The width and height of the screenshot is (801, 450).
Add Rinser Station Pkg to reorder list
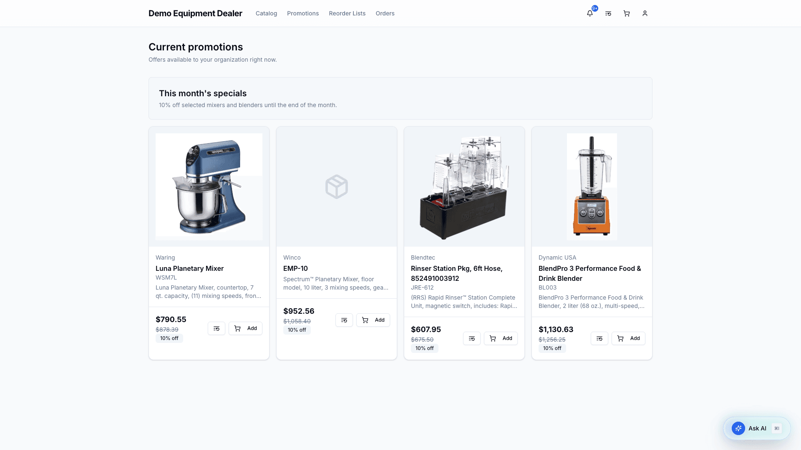[472, 338]
